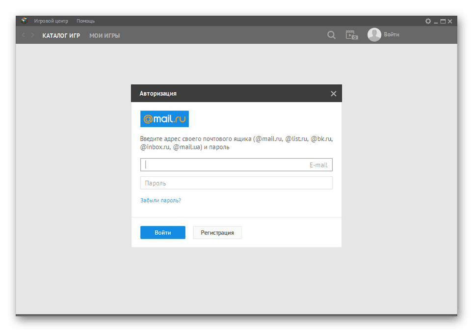Click the Авторизация dialog title

click(158, 94)
